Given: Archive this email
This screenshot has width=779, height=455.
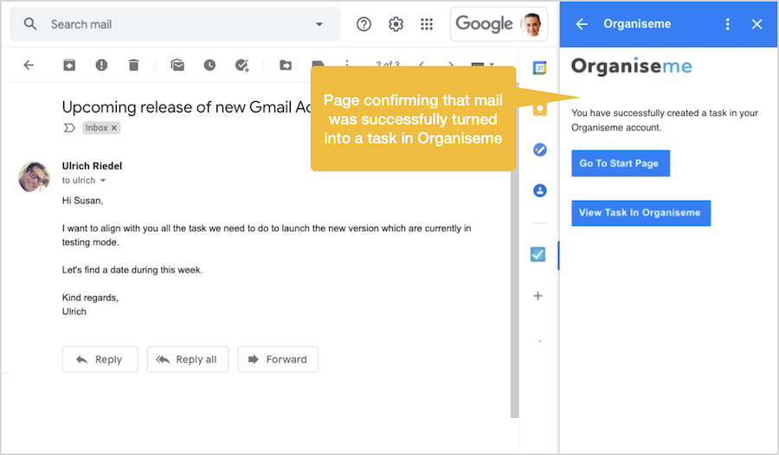Looking at the screenshot, I should 69,65.
